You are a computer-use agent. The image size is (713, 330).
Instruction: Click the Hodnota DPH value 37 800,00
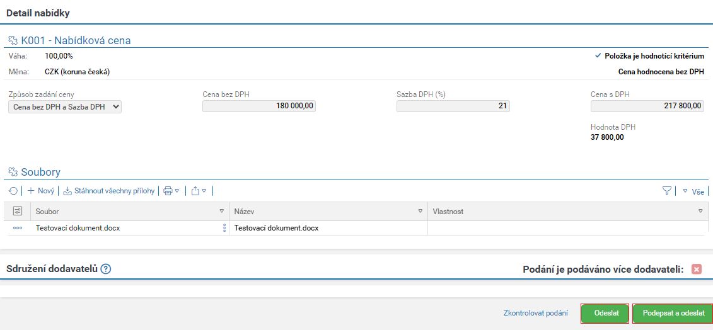607,137
